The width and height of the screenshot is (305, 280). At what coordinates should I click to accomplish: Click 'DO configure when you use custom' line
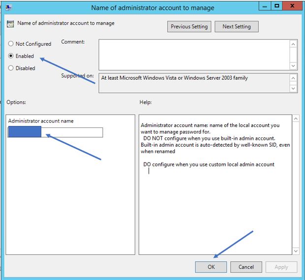209,164
